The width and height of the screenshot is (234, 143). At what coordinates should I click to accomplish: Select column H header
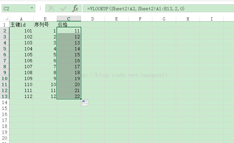pos(188,19)
